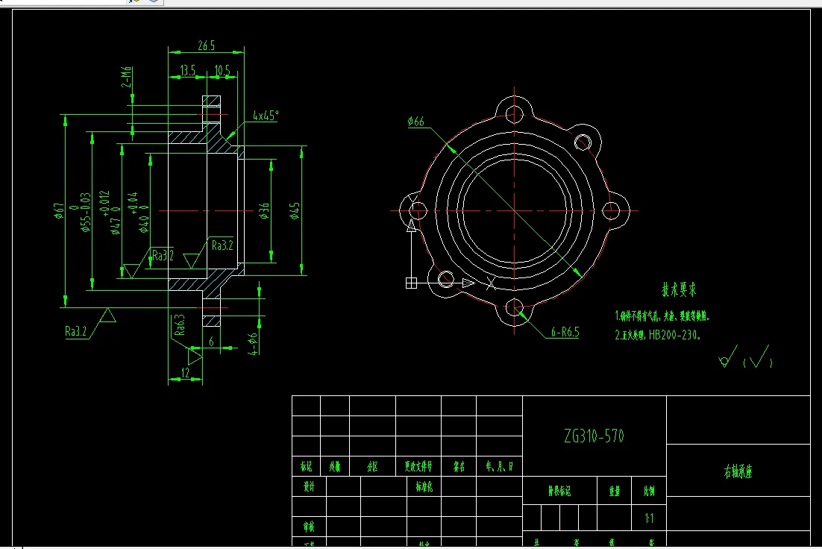This screenshot has height=549, width=822.
Task: Select the Ra6.3 roughness triangle symbol
Action: pyautogui.click(x=195, y=356)
